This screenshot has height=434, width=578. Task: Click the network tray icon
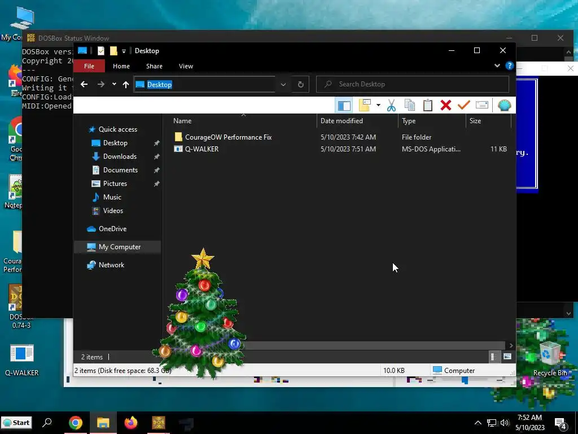492,423
